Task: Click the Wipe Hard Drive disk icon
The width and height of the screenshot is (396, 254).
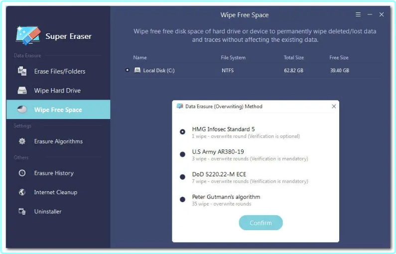Action: [22, 91]
